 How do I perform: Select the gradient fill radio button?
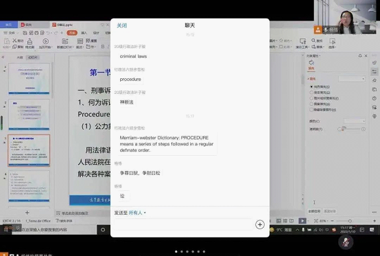click(311, 93)
